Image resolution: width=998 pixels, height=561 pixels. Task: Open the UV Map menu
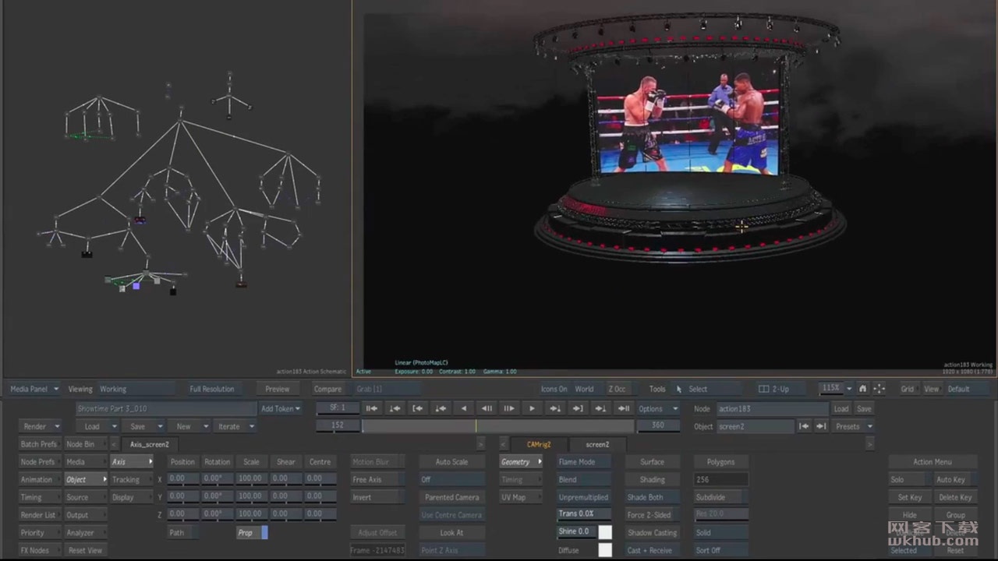pyautogui.click(x=520, y=497)
